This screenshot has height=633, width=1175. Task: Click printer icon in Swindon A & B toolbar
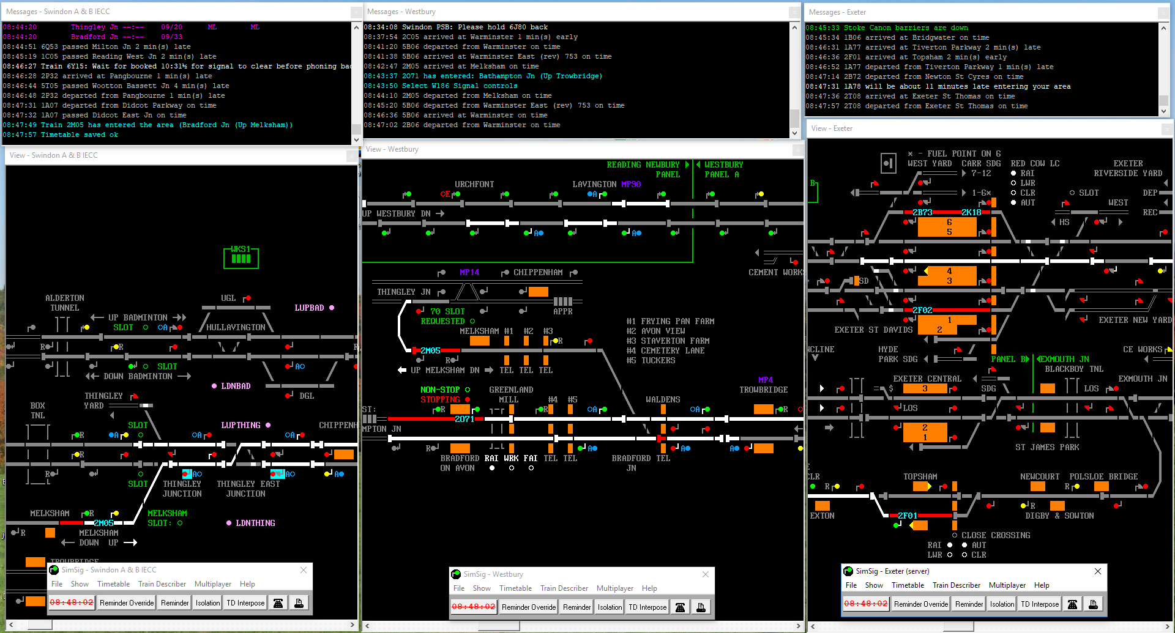(x=299, y=603)
